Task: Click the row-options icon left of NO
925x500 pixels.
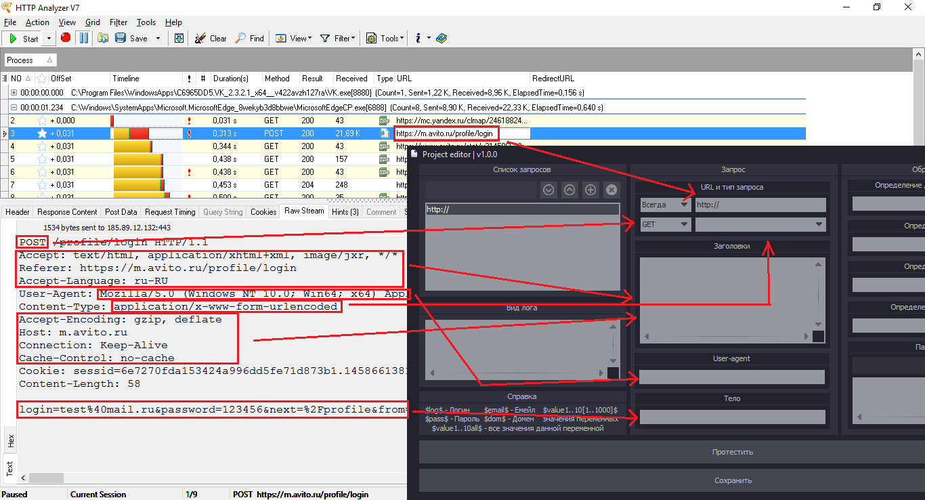Action: click(5, 79)
